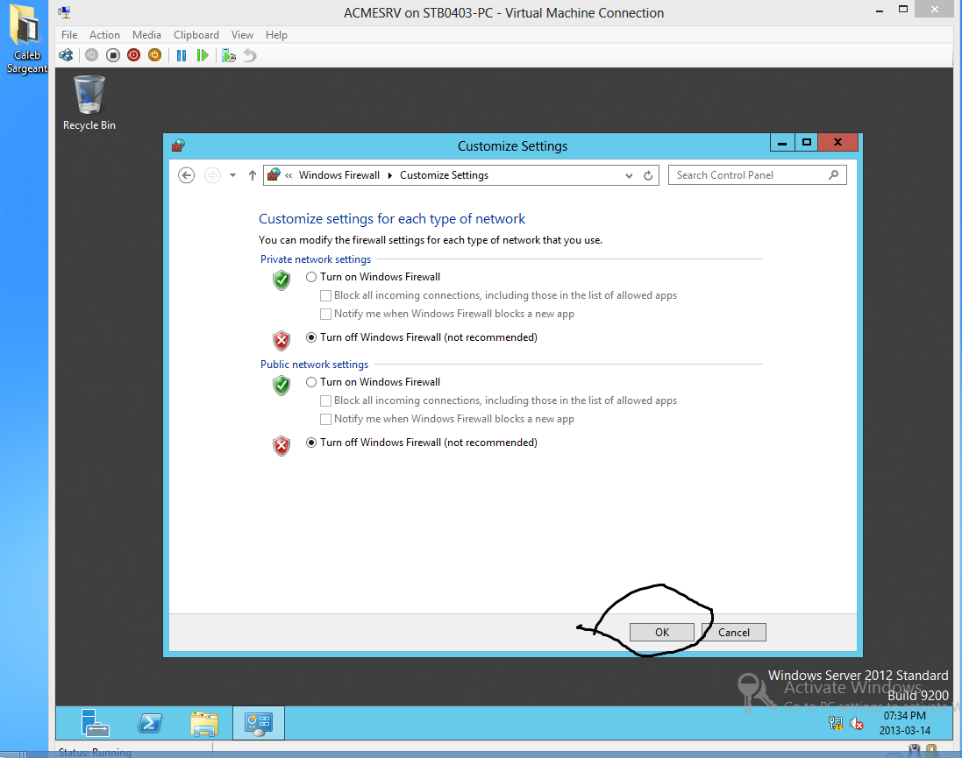Click the Virtual Machine Connection title icon
The image size is (962, 758).
pos(64,12)
